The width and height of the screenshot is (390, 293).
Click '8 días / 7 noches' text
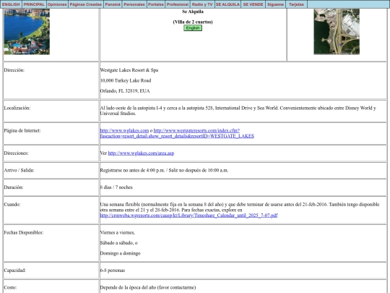[116, 187]
